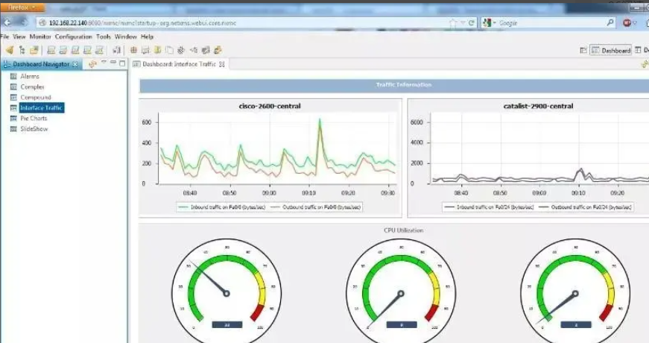Select SlideShow in the navigator tree

coord(34,129)
